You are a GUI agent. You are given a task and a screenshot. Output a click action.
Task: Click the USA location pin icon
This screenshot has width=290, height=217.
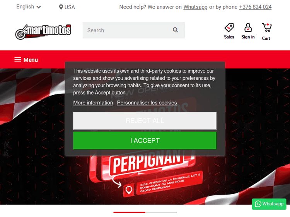pyautogui.click(x=61, y=7)
